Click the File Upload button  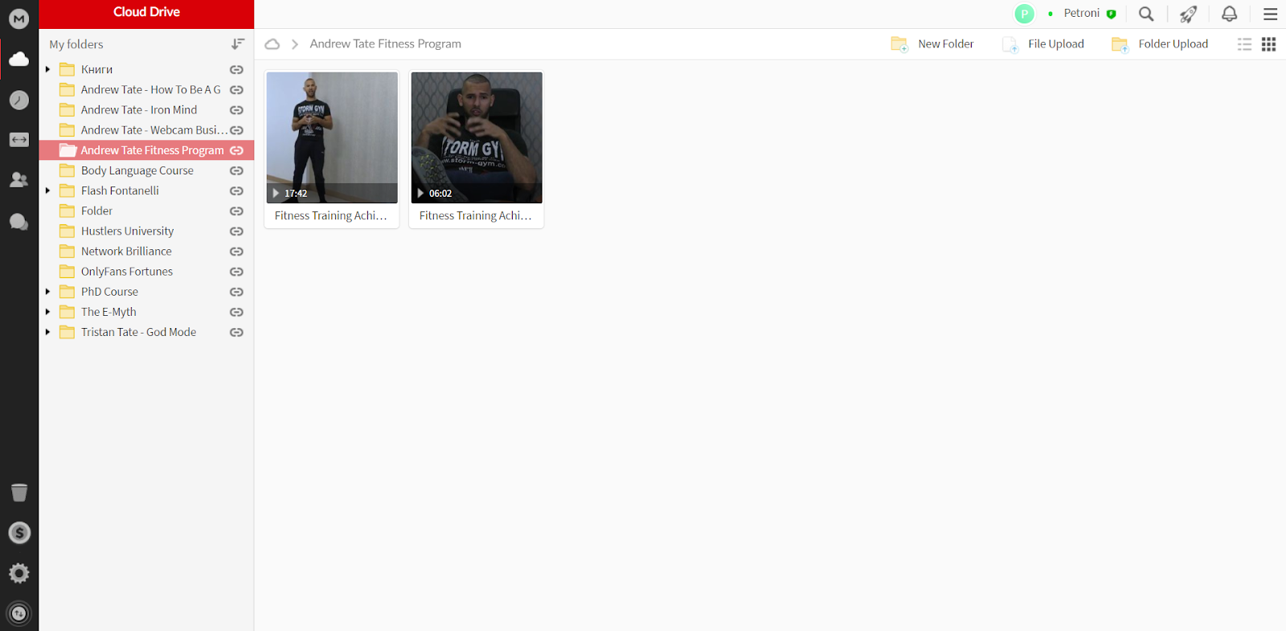pos(1043,44)
